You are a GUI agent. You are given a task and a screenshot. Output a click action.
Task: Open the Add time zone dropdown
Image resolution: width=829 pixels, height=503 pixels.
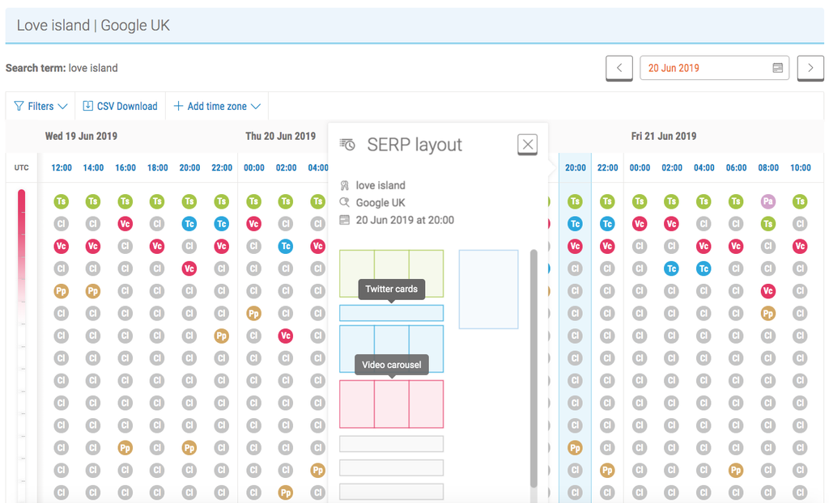tap(217, 106)
